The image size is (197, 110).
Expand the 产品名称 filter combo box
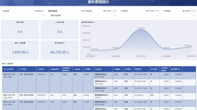(180, 16)
